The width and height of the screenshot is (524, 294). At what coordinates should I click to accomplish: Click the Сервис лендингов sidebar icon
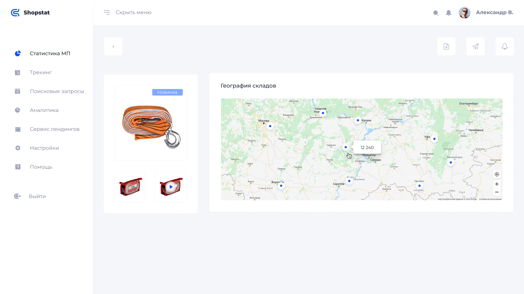(17, 129)
